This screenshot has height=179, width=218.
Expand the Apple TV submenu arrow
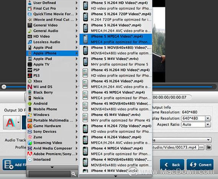(x=77, y=65)
